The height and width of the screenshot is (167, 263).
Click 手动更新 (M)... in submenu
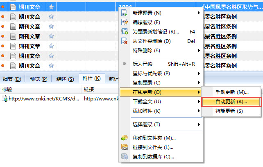pos(231,92)
